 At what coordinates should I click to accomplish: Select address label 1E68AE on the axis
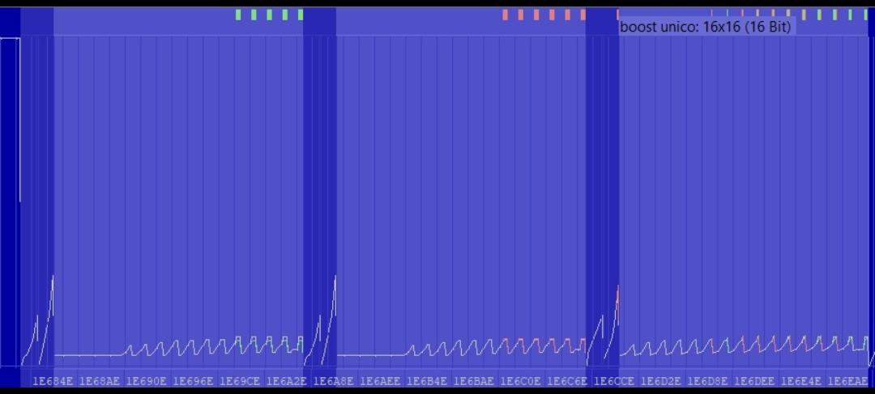coord(100,381)
